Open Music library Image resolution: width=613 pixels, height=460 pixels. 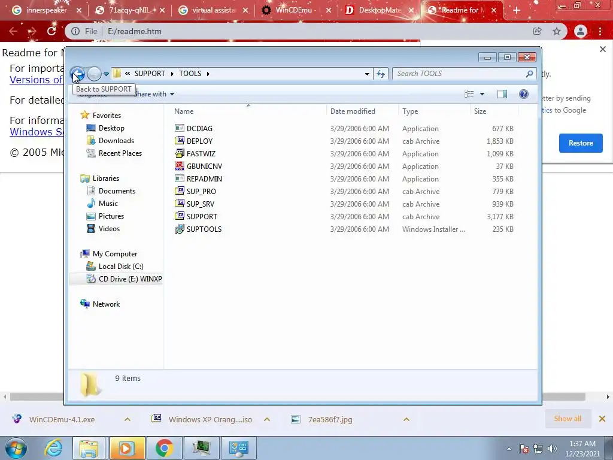108,204
